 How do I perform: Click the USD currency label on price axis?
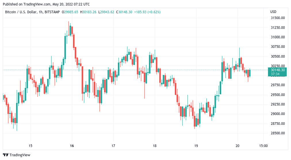[273, 12]
